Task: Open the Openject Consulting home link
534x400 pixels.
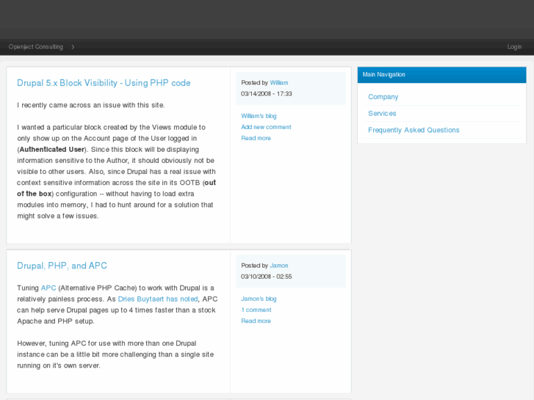Action: pyautogui.click(x=35, y=47)
